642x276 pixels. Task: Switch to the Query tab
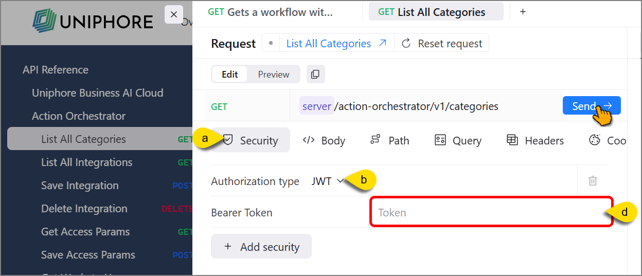[x=458, y=140]
